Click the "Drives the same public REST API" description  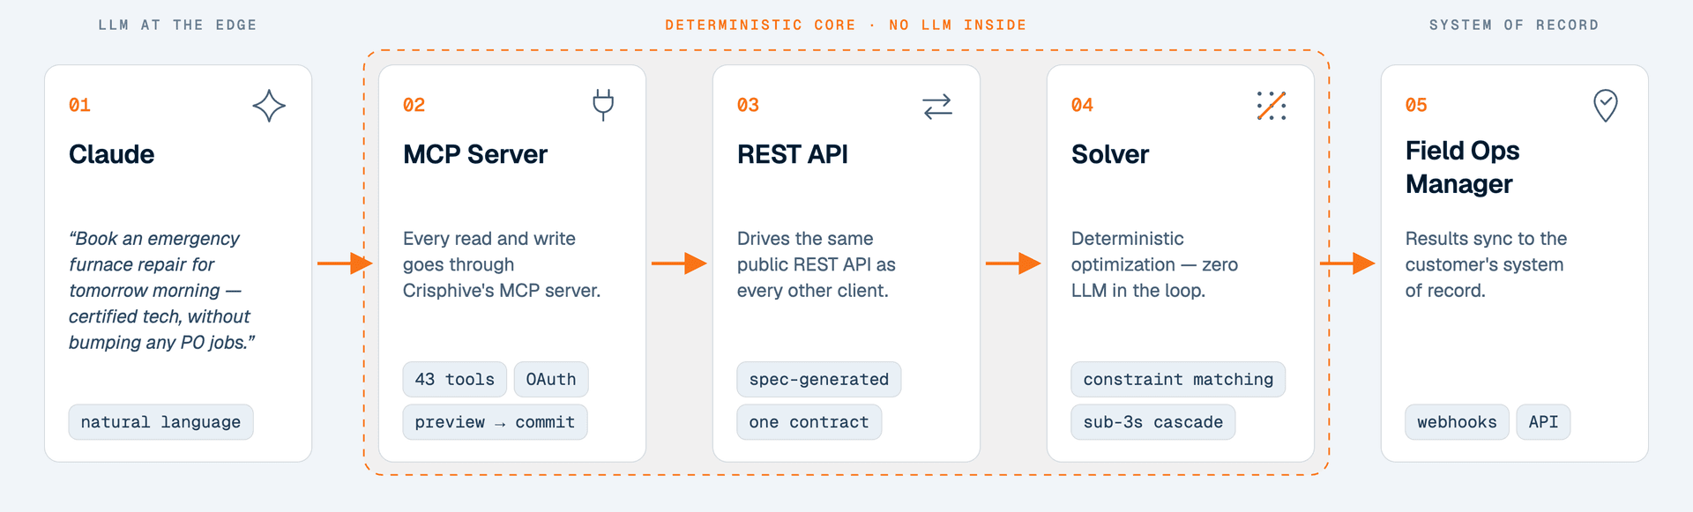click(x=817, y=264)
